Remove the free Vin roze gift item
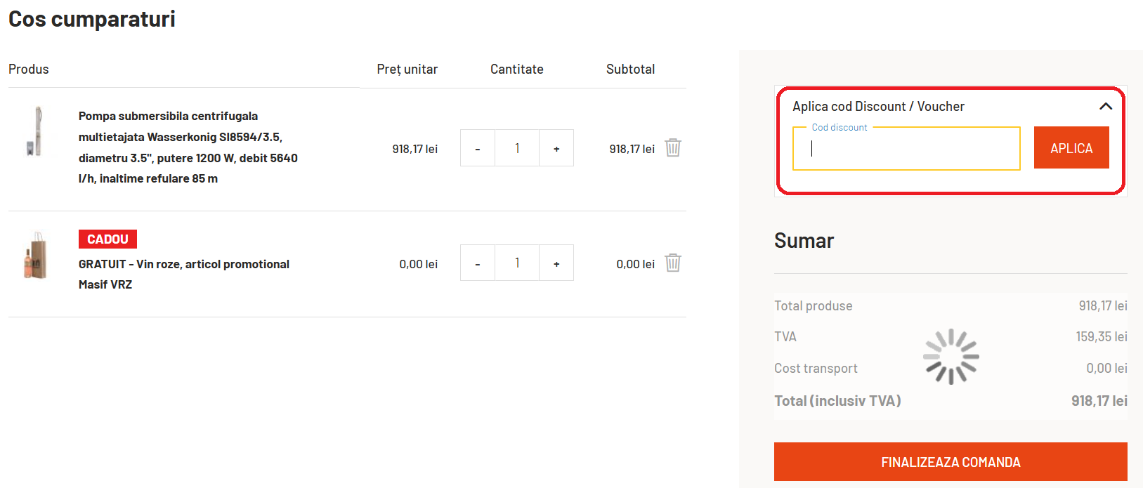The height and width of the screenshot is (488, 1143). pyautogui.click(x=673, y=263)
